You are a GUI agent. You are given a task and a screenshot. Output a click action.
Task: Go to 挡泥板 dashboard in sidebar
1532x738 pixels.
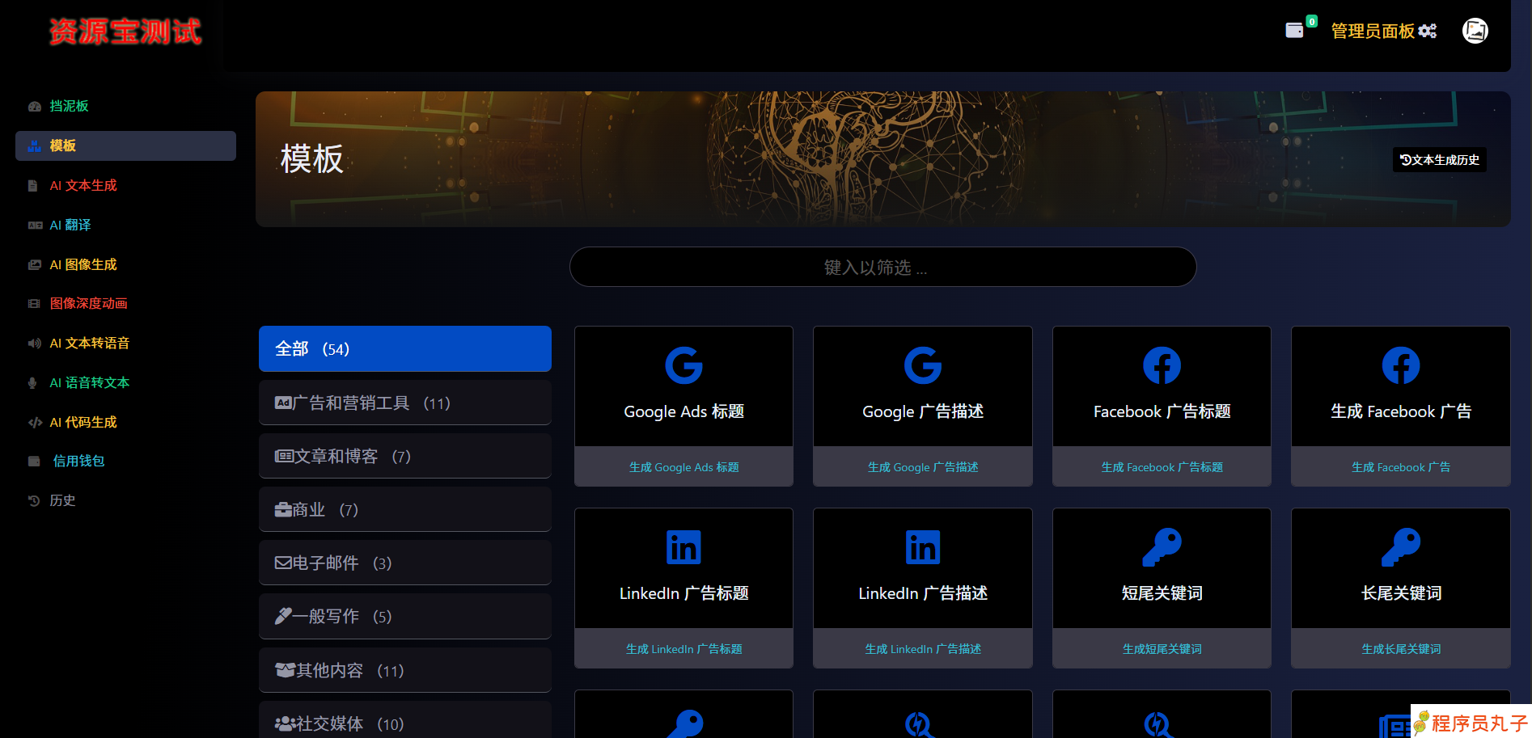pyautogui.click(x=70, y=106)
